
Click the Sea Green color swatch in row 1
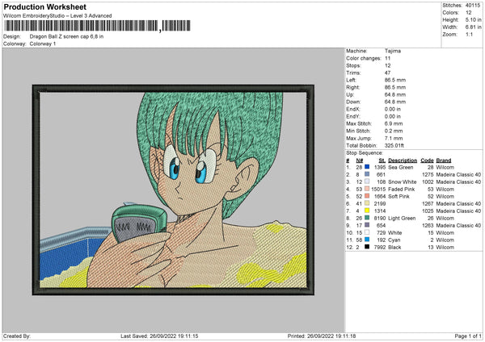click(367, 167)
